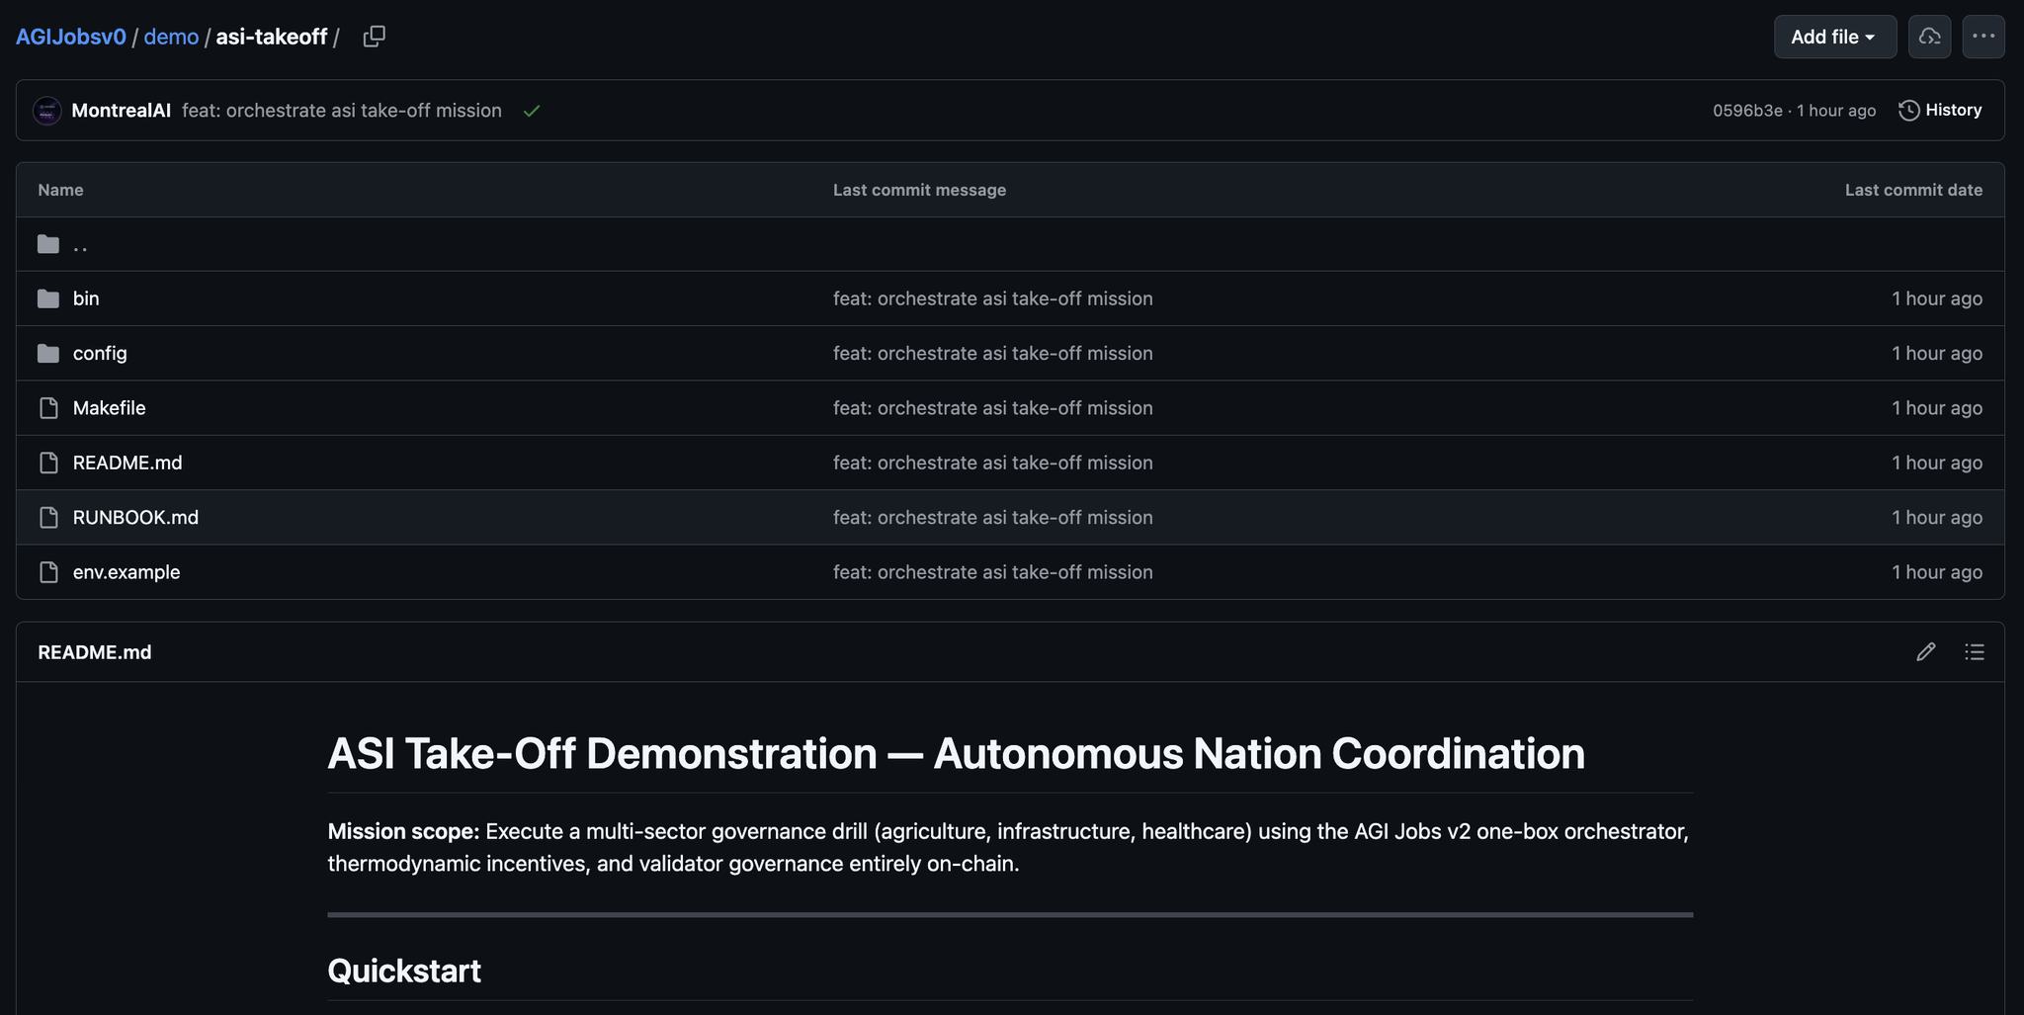Go to AGIJobsv0 repository root
2024x1015 pixels.
pyautogui.click(x=70, y=37)
